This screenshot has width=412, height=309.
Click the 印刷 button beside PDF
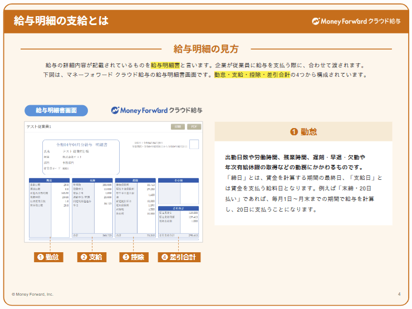point(178,126)
